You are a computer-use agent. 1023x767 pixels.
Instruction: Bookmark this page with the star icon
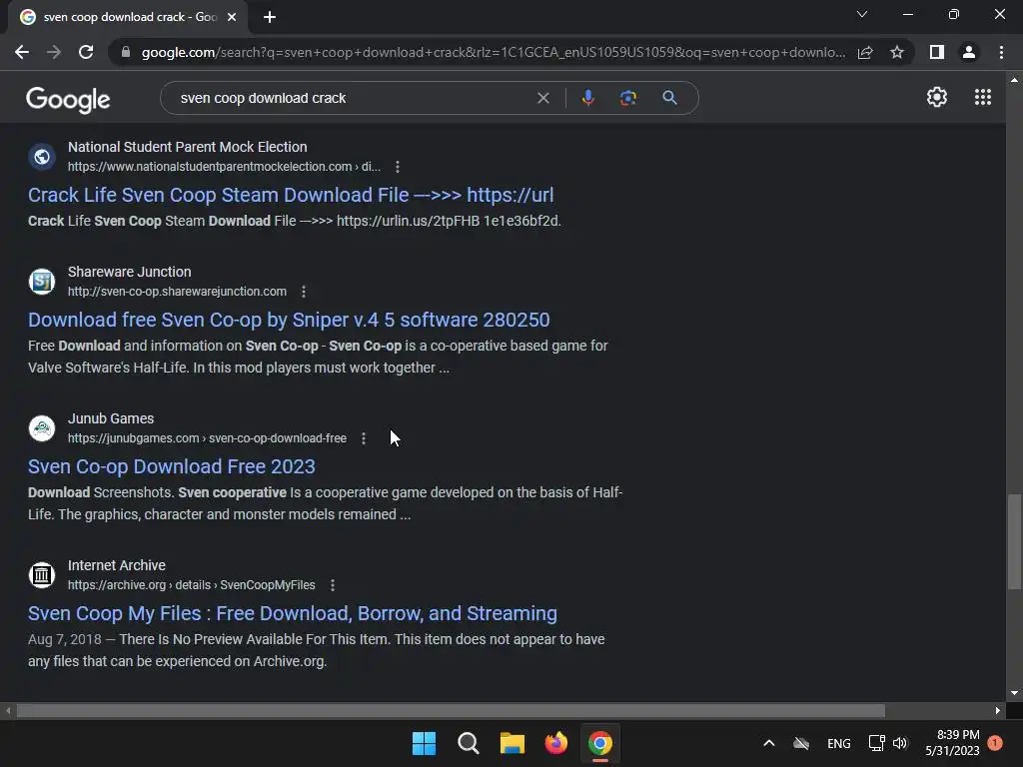[x=897, y=52]
